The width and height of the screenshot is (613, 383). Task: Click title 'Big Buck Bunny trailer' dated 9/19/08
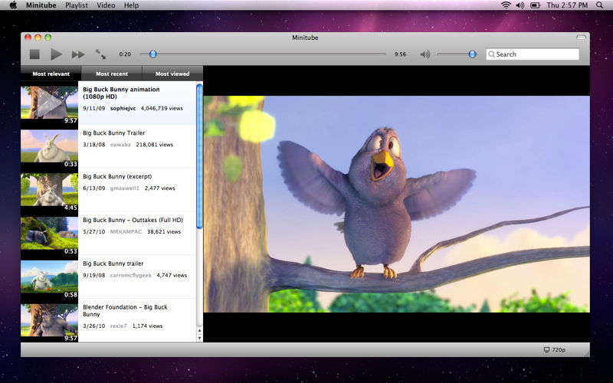click(113, 264)
